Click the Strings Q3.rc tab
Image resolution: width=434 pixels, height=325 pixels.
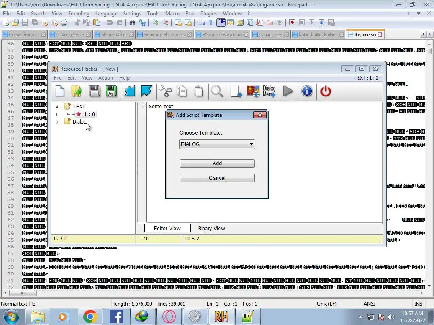point(114,35)
